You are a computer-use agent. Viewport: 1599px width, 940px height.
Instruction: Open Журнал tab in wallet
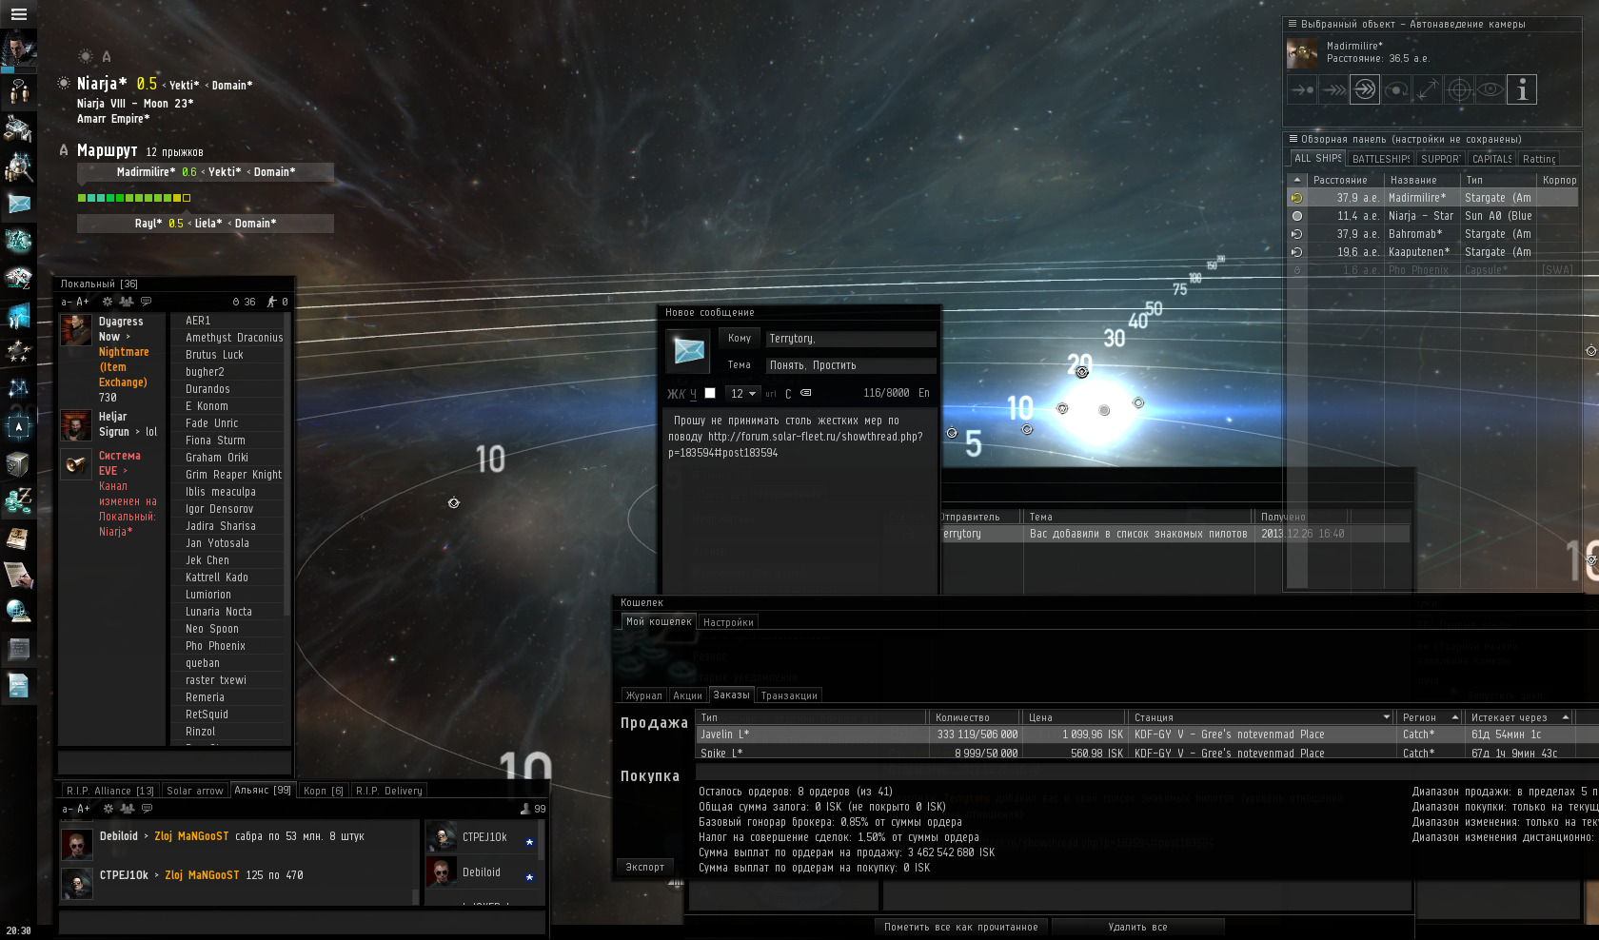coord(643,695)
